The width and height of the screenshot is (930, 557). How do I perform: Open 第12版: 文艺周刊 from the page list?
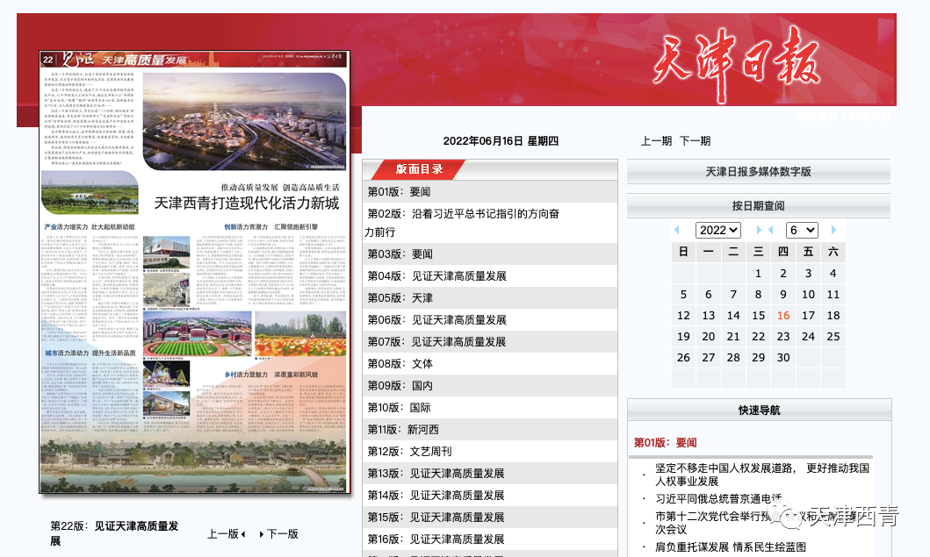(x=408, y=451)
